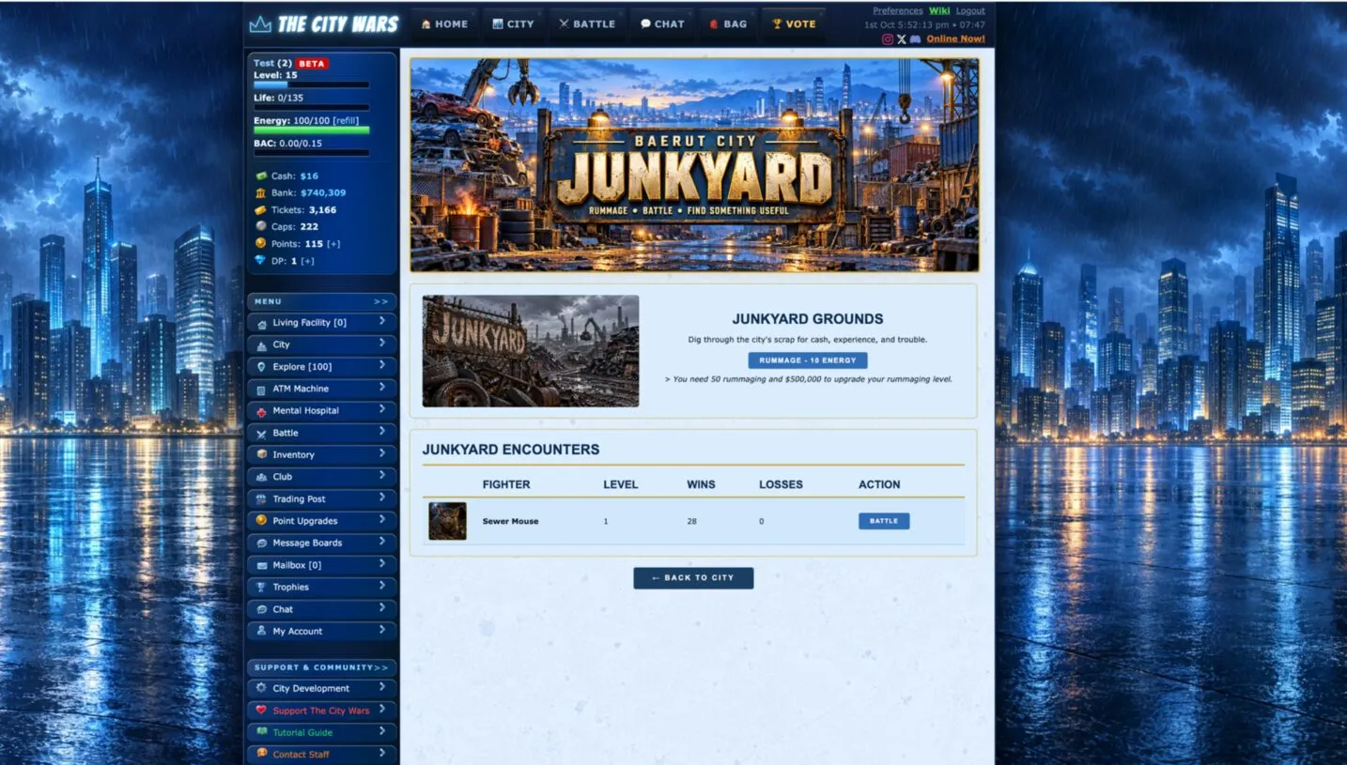Viewport: 1347px width, 765px height.
Task: Click the map pin icon for Explore
Action: tap(261, 367)
